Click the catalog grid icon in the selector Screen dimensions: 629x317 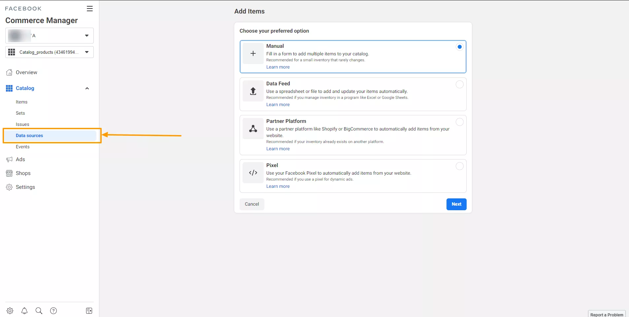12,52
